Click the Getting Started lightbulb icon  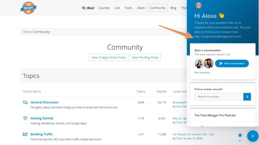coord(25,118)
